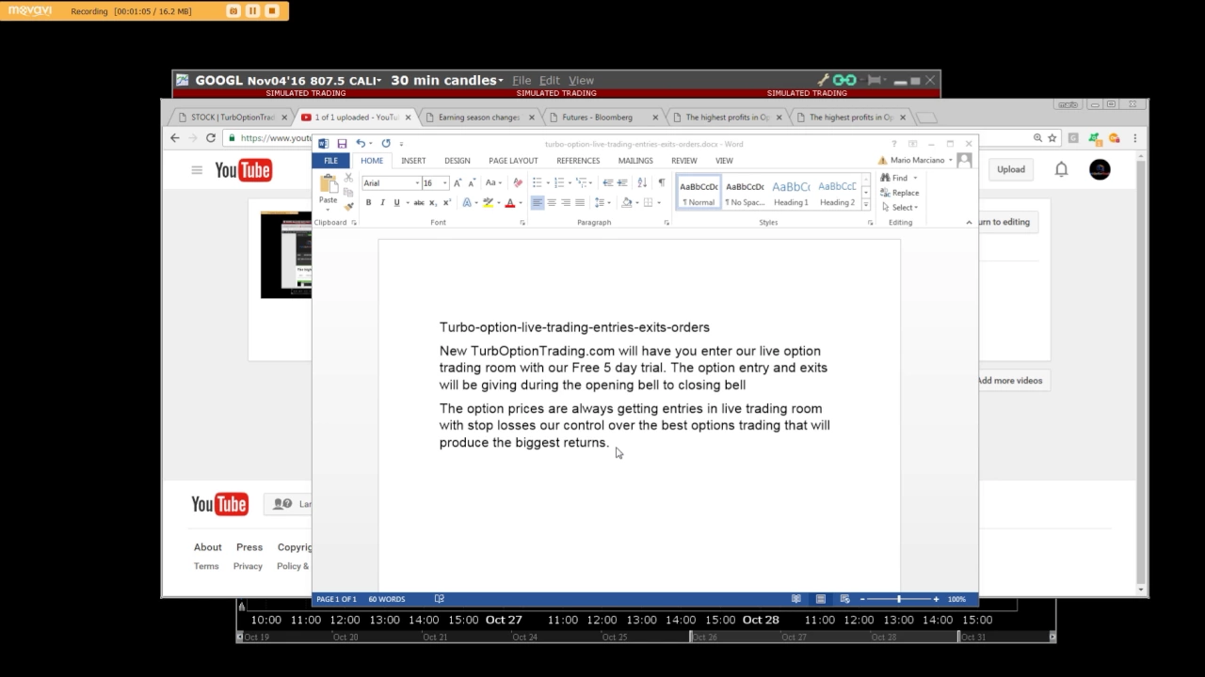Toggle Bold formatting in Word
The width and height of the screenshot is (1205, 677).
368,202
